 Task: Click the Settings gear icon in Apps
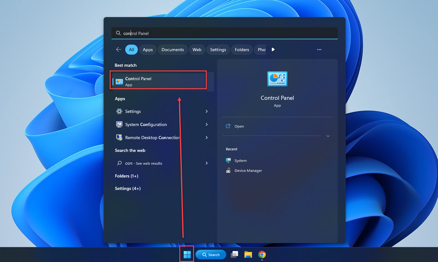pos(119,111)
